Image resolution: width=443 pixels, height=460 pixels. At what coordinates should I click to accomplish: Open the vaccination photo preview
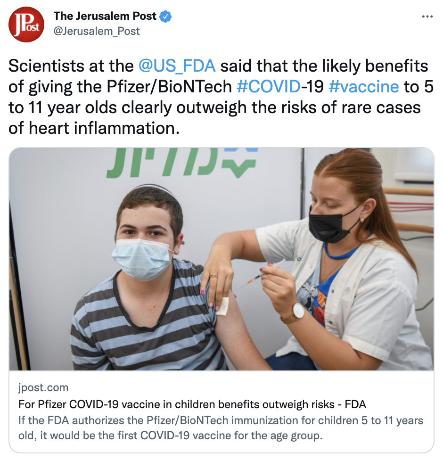click(221, 259)
